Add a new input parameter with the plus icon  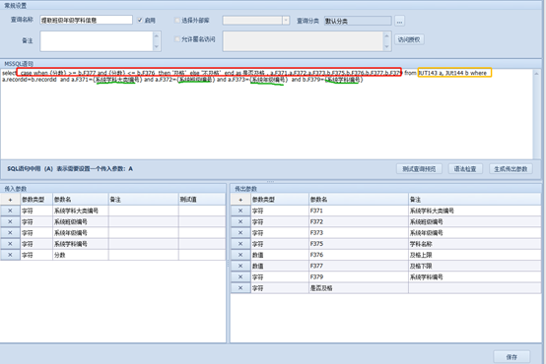tap(10, 200)
